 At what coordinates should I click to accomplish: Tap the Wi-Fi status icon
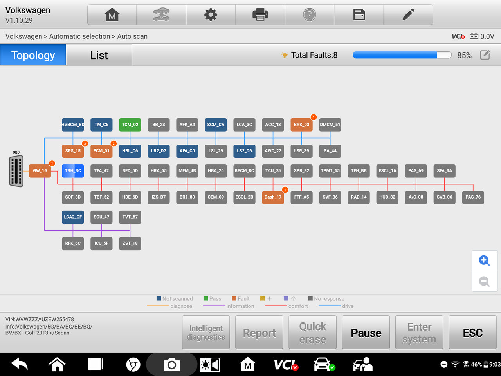tap(455, 365)
